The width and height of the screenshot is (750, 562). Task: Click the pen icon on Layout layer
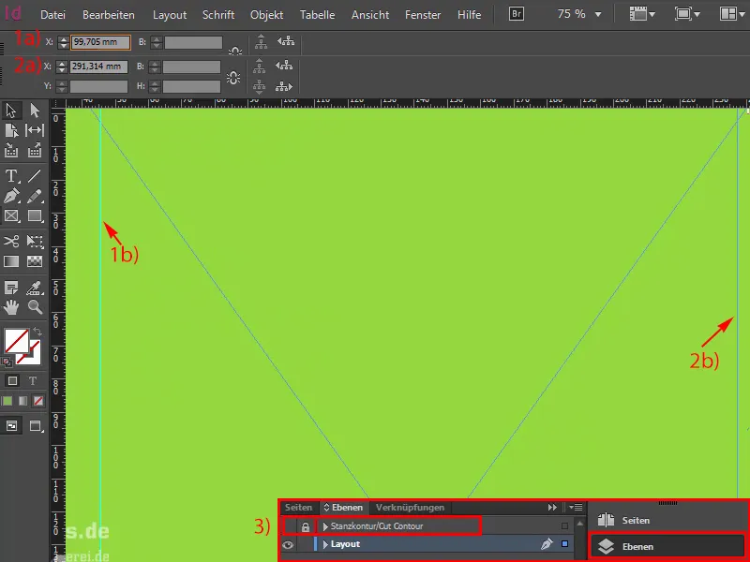(x=547, y=544)
